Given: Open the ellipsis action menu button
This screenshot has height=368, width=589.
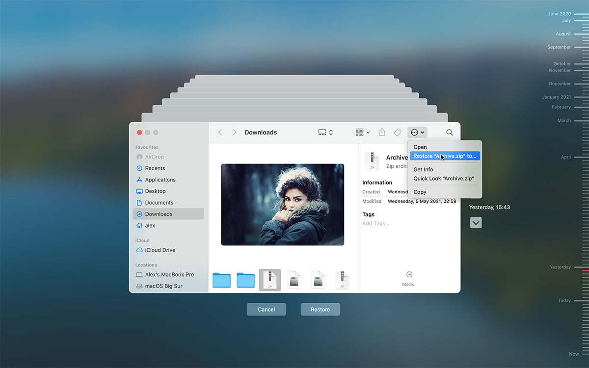Looking at the screenshot, I should (417, 132).
